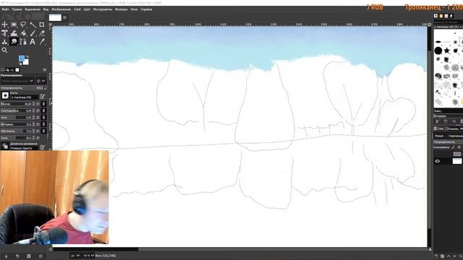This screenshot has height=260, width=463.
Task: Open the Слой menu
Action: coord(77,9)
